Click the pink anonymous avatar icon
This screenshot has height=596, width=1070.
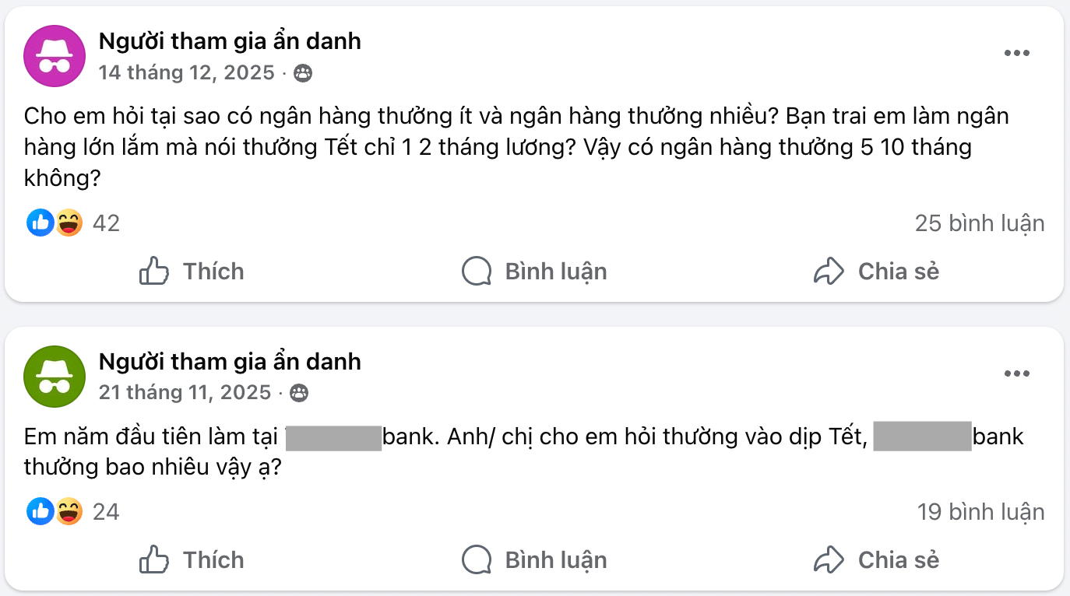click(x=54, y=55)
